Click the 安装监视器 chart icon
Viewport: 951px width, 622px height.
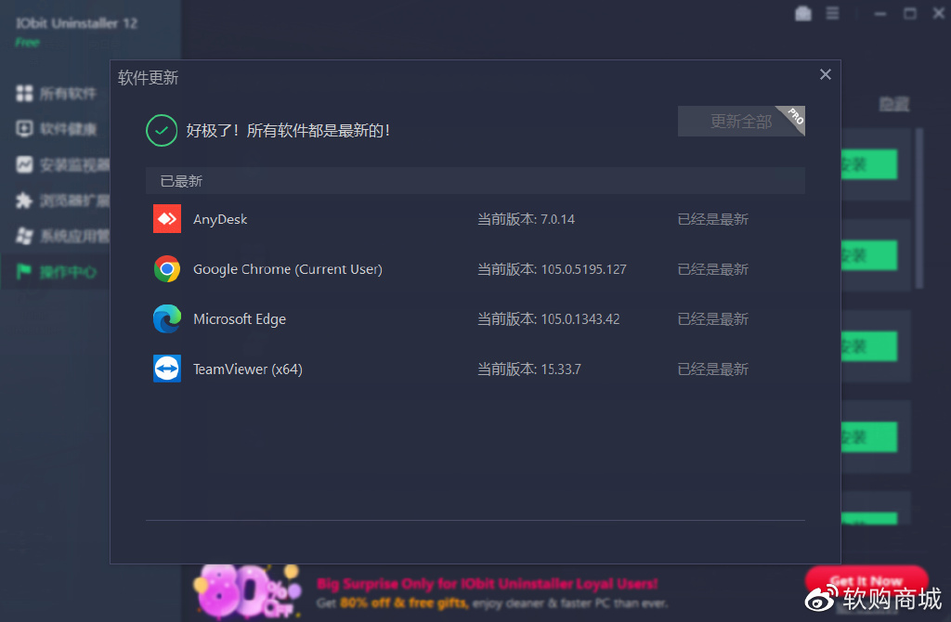24,164
